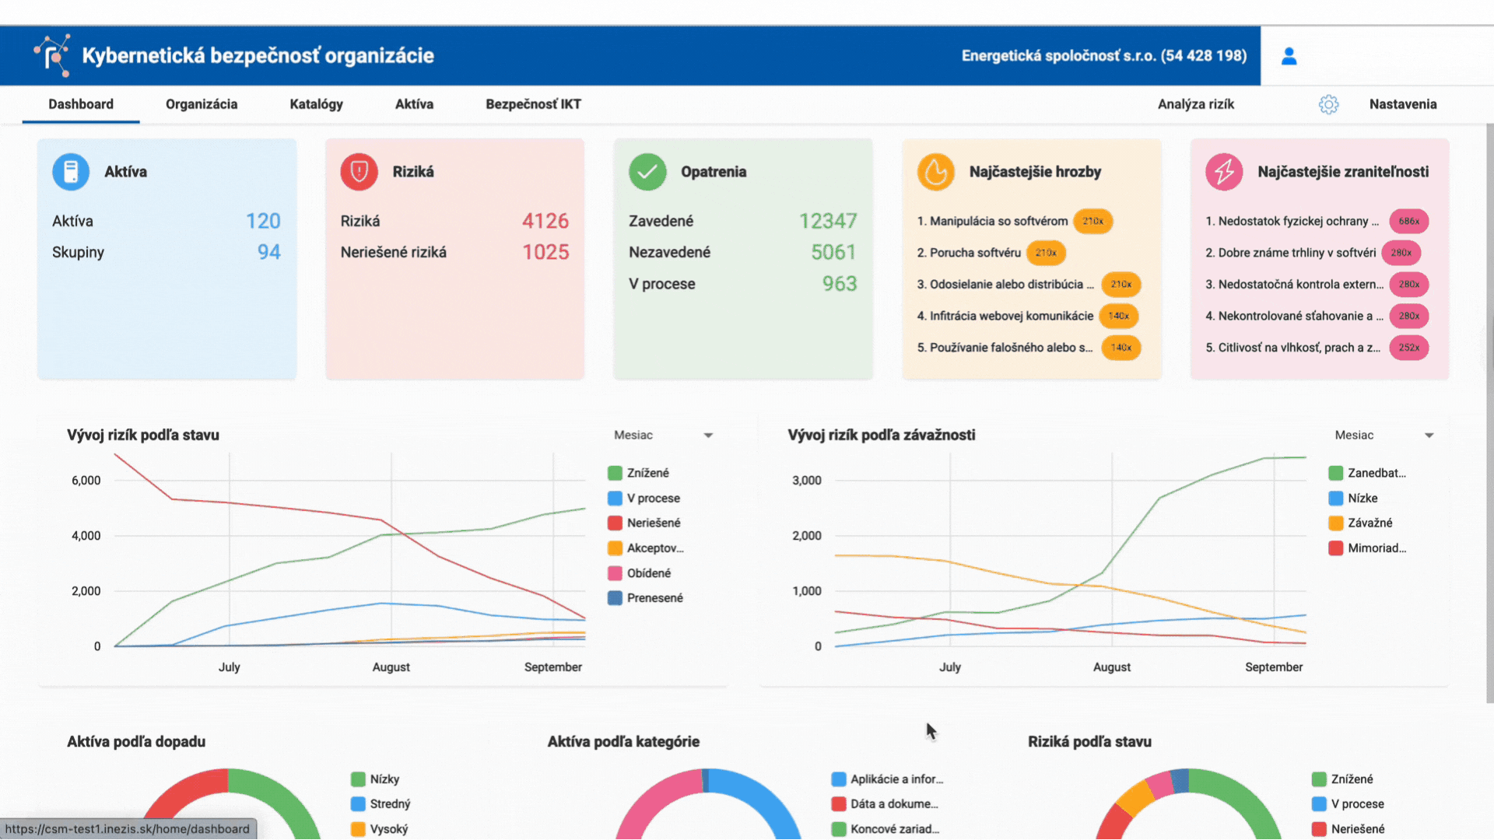This screenshot has height=840, width=1494.
Task: Click the Prenesené blue legend swatch
Action: click(615, 598)
